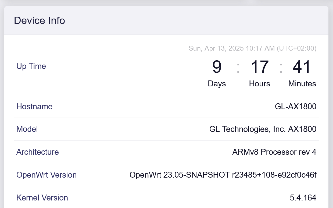Click the colon between days and hours
This screenshot has width=333, height=208.
[x=238, y=68]
